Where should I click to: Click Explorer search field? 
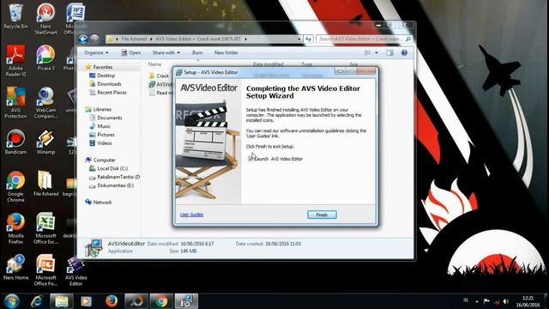[364, 39]
